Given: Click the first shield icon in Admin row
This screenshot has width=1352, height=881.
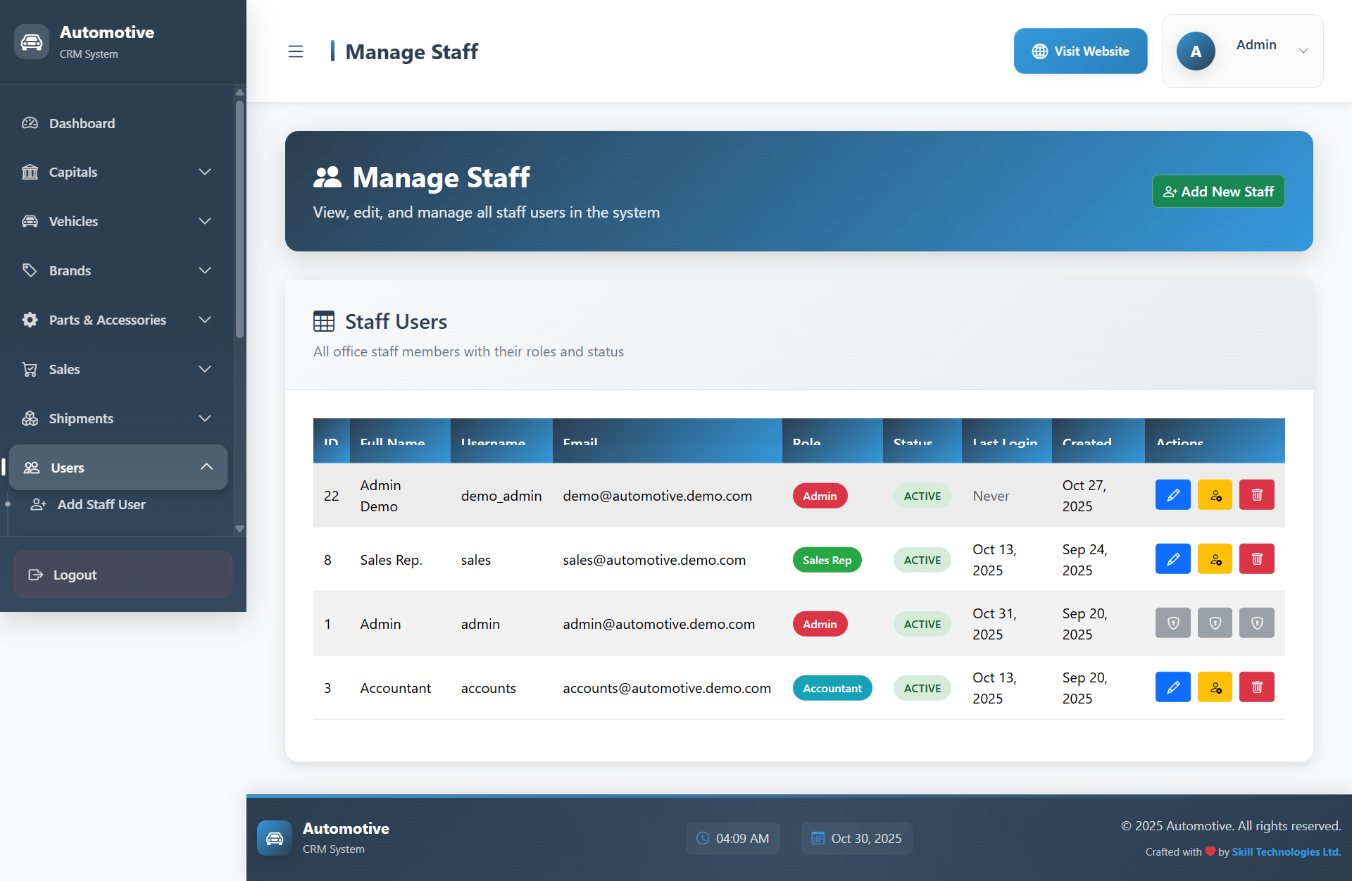Looking at the screenshot, I should (x=1172, y=623).
